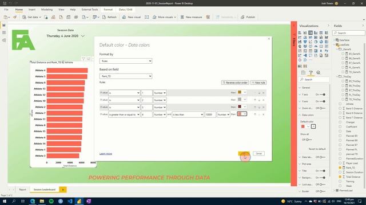This screenshot has width=366, height=205.
Task: Uncheck the Rank_TD field
Action: [x=340, y=167]
